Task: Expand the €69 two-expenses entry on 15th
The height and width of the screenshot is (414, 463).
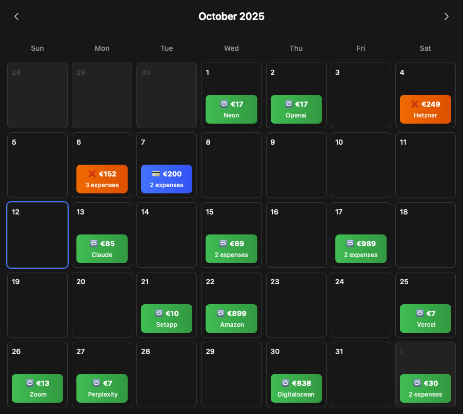Action: tap(231, 249)
